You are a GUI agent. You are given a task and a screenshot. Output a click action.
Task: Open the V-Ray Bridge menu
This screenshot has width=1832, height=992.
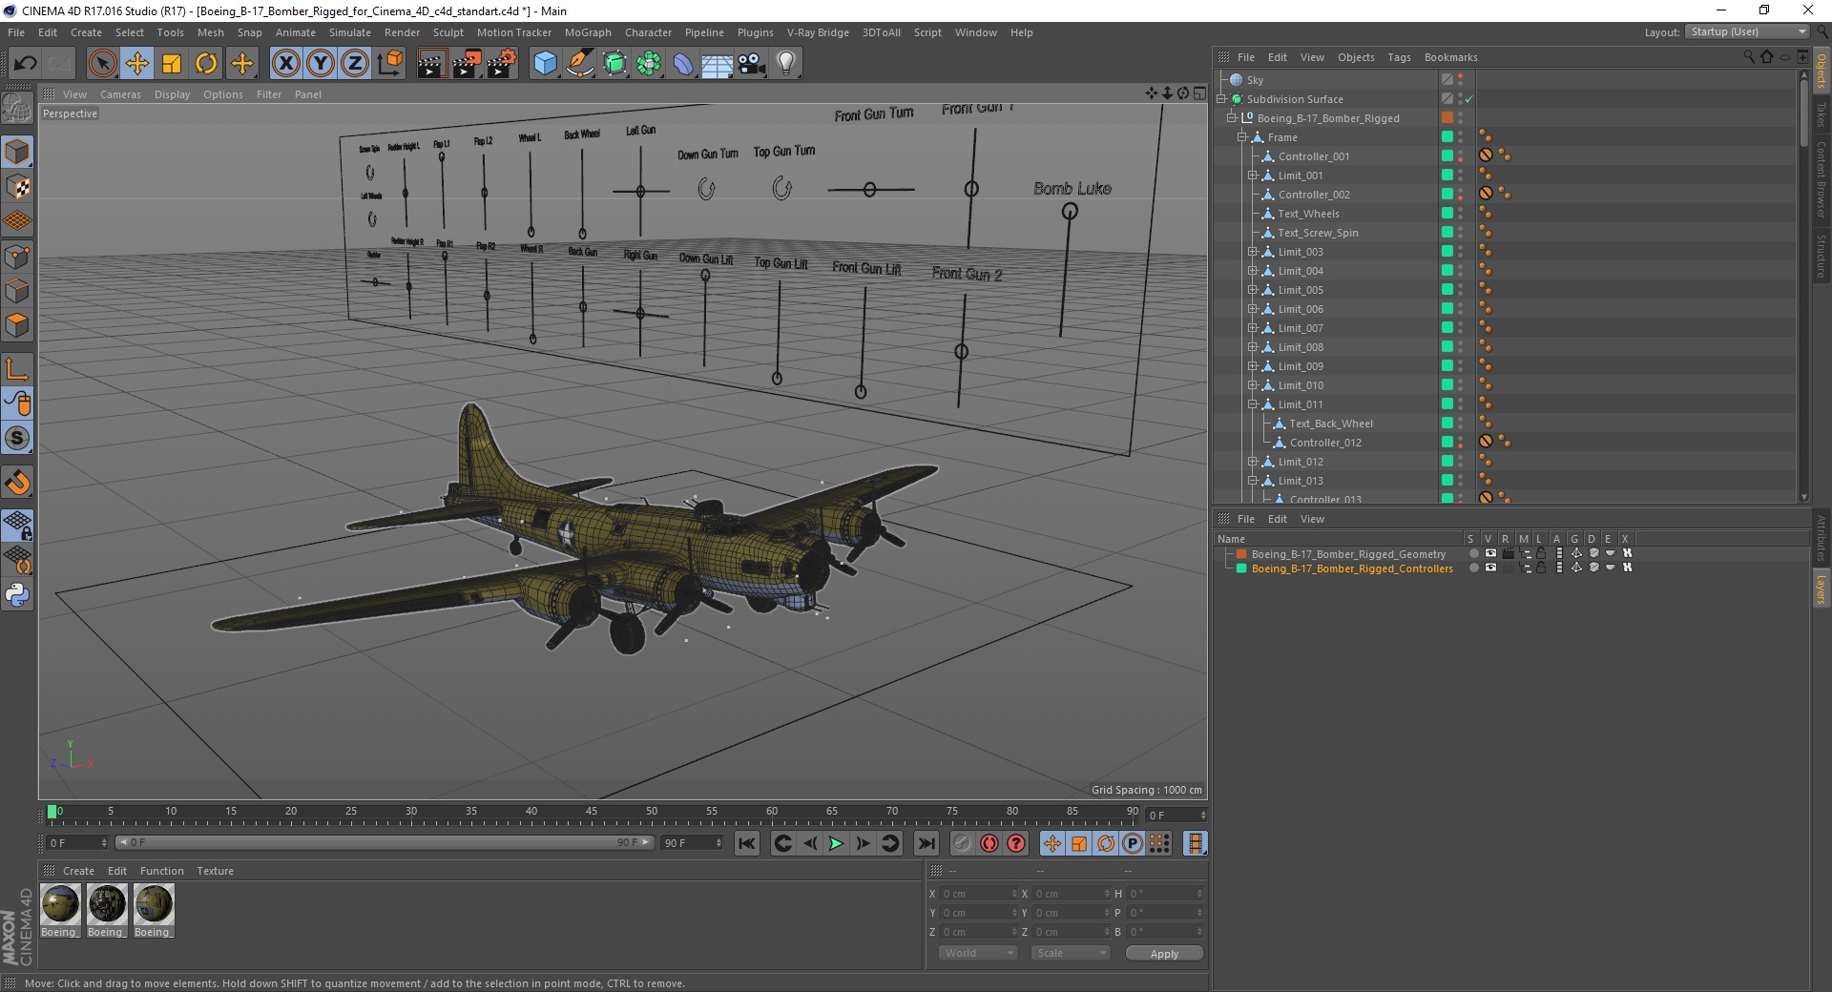click(818, 32)
